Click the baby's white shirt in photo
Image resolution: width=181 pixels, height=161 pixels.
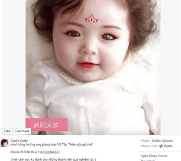tap(94, 102)
